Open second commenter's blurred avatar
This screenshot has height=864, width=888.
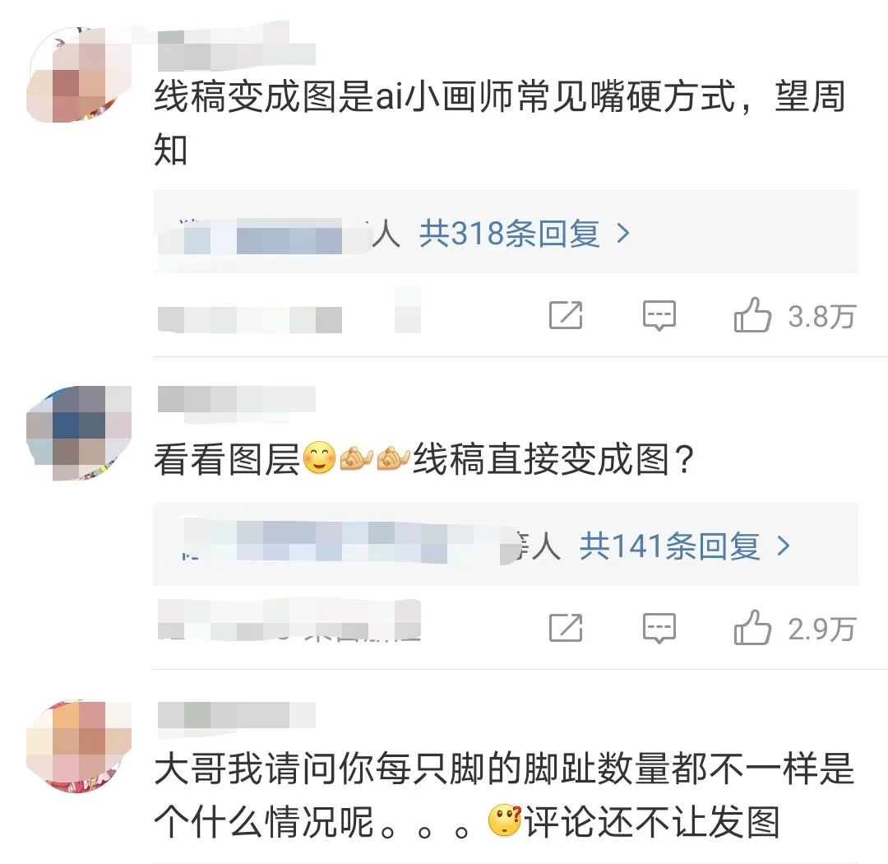point(79,433)
